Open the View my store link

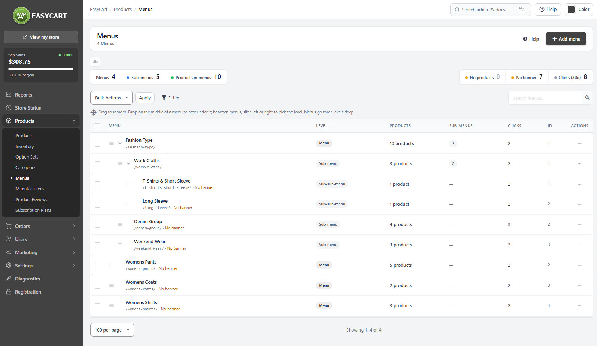[x=41, y=37]
